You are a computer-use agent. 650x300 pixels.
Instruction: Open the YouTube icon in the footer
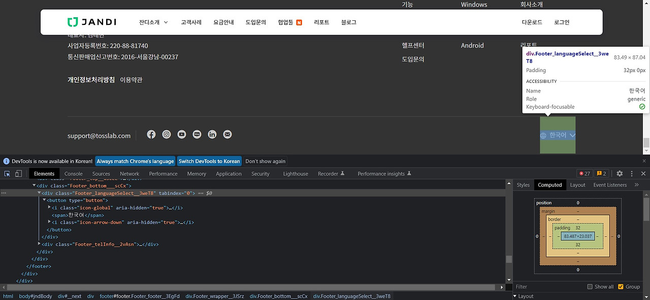click(x=182, y=135)
